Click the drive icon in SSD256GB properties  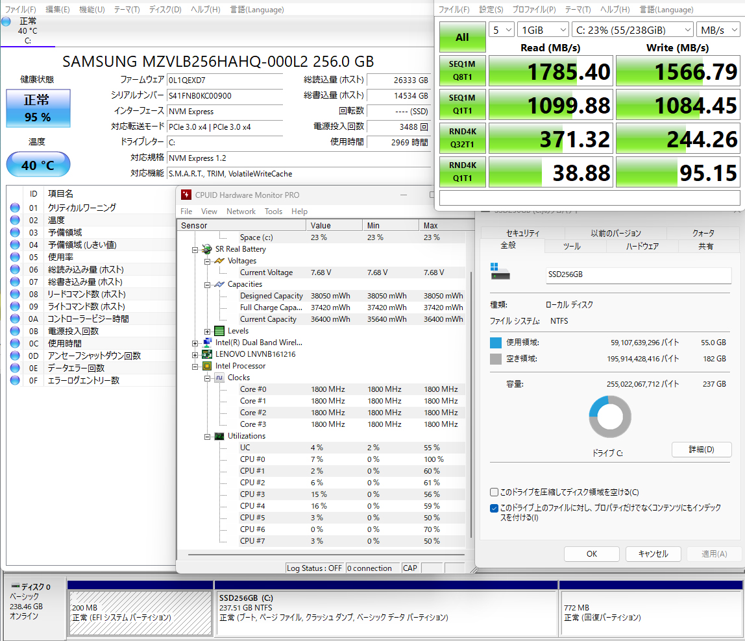[x=500, y=272]
